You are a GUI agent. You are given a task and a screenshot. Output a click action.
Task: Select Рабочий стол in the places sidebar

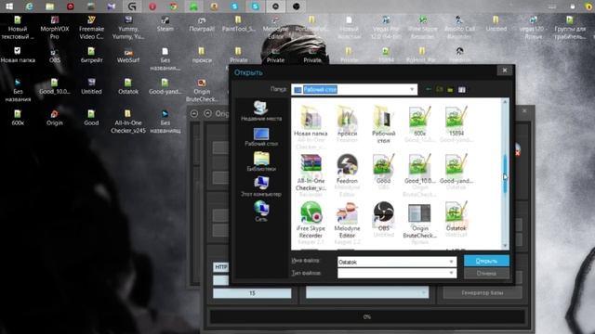261,136
